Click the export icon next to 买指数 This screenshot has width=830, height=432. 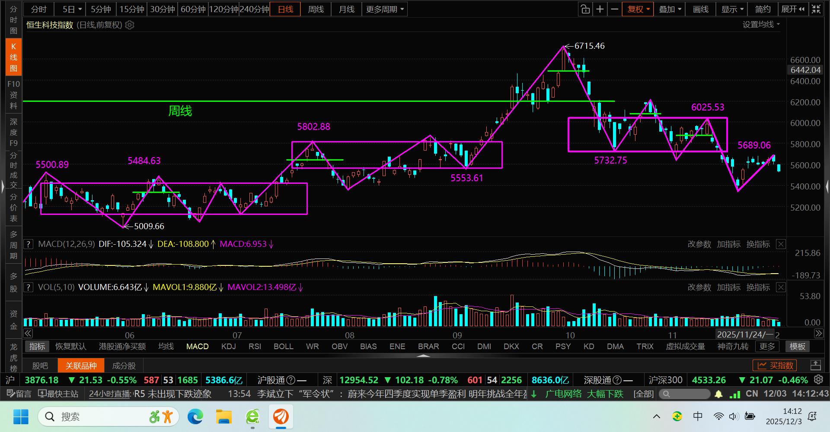[816, 366]
